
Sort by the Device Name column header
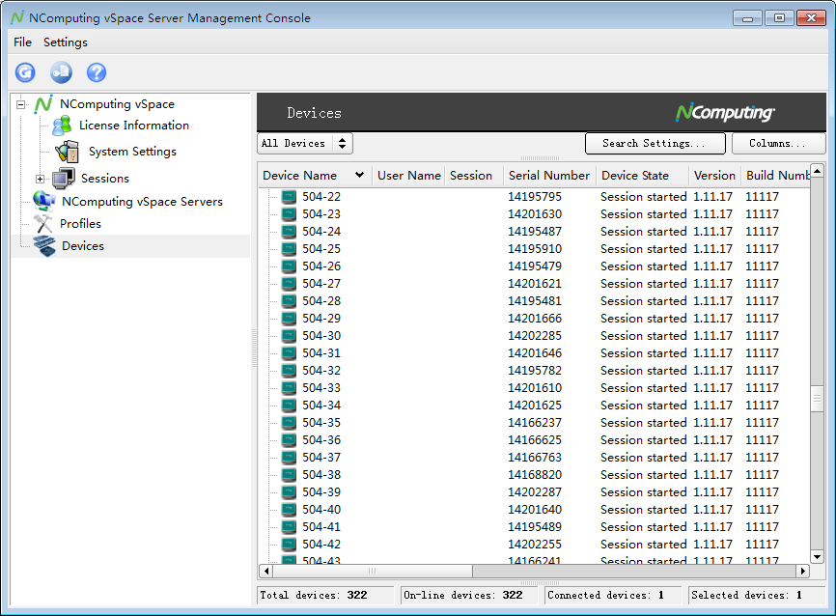pos(300,176)
